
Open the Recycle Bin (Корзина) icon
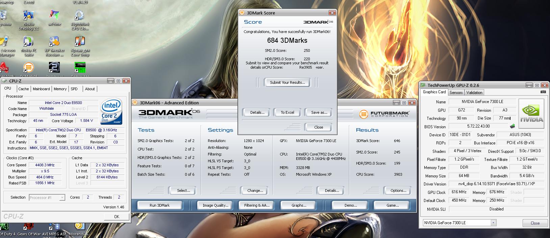point(3,15)
